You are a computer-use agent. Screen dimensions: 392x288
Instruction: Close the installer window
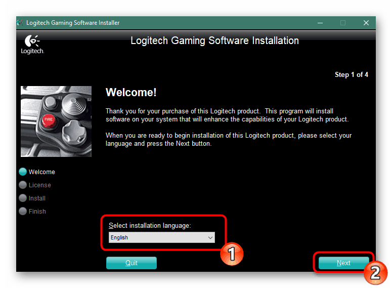(x=366, y=23)
